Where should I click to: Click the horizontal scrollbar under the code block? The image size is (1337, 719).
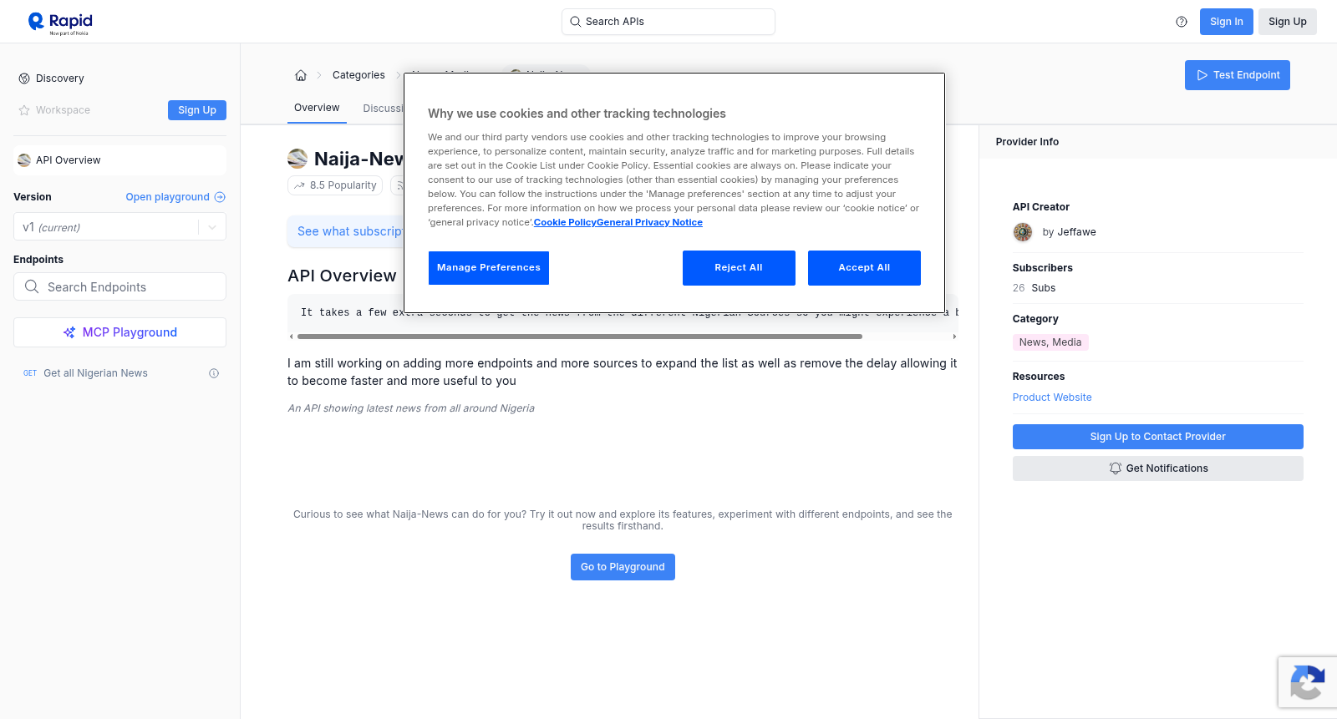click(580, 337)
